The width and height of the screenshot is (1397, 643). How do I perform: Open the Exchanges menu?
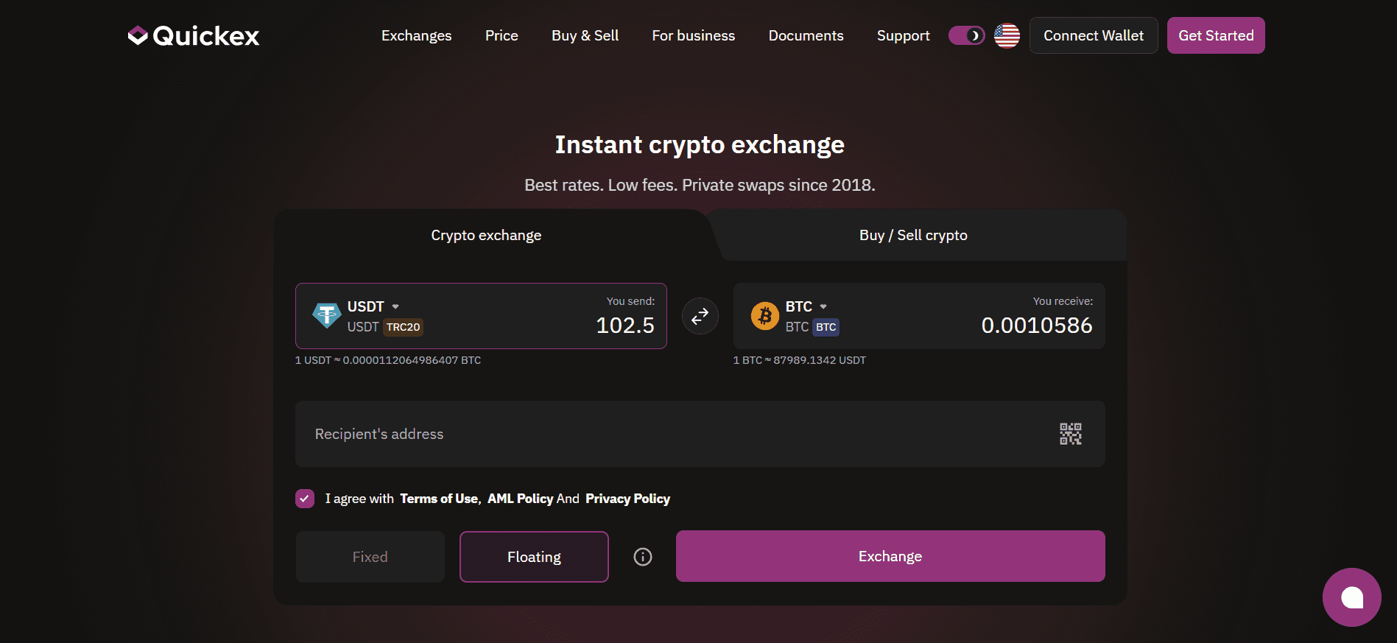(416, 35)
